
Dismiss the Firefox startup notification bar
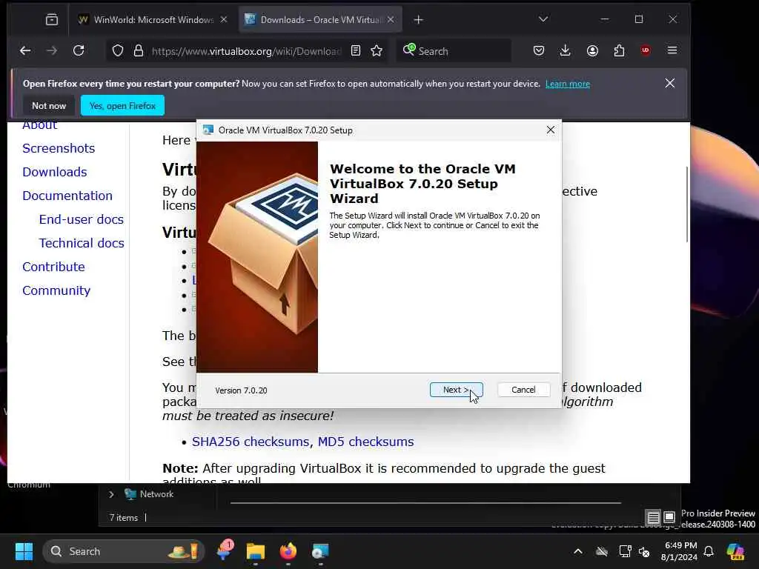pyautogui.click(x=670, y=83)
